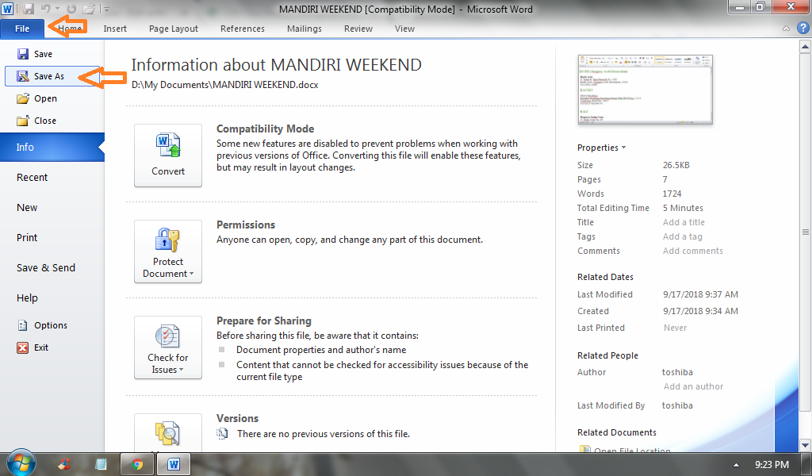Open the Undo history dropdown arrow
812x476 pixels.
pos(57,9)
